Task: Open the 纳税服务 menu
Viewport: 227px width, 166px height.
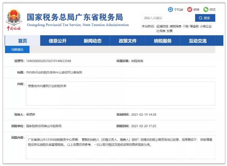Action: point(163,41)
